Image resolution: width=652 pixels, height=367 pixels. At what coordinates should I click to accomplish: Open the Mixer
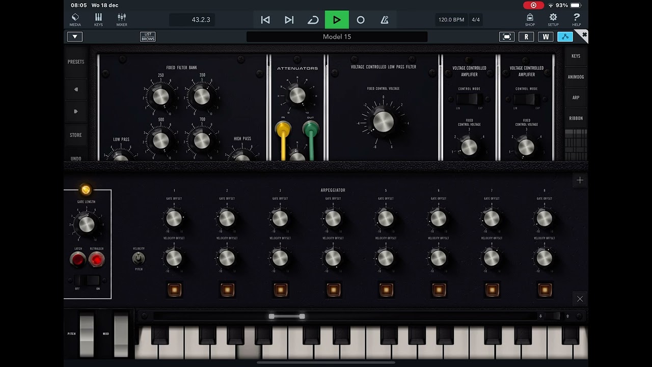point(122,19)
